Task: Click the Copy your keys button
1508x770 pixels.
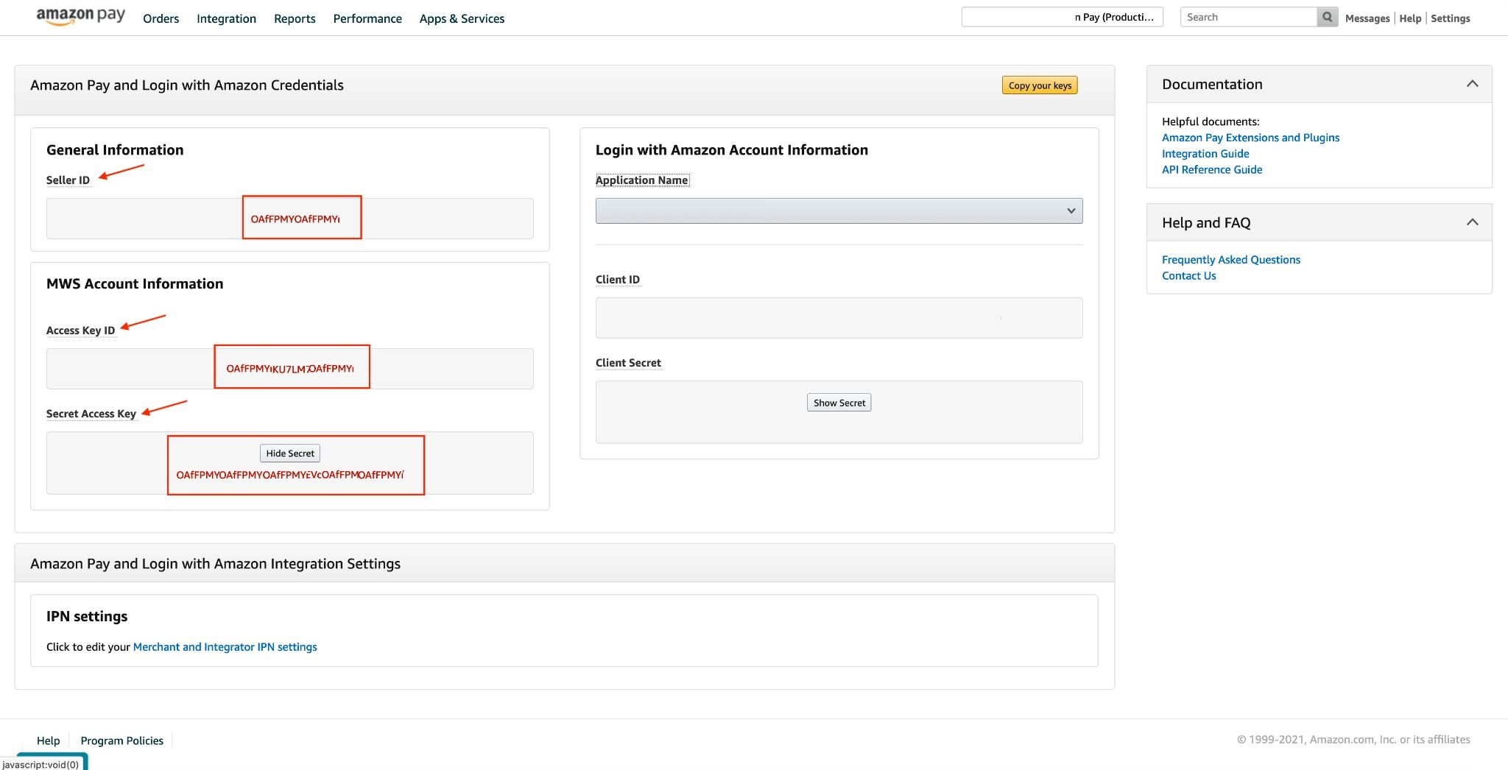Action: click(1040, 85)
